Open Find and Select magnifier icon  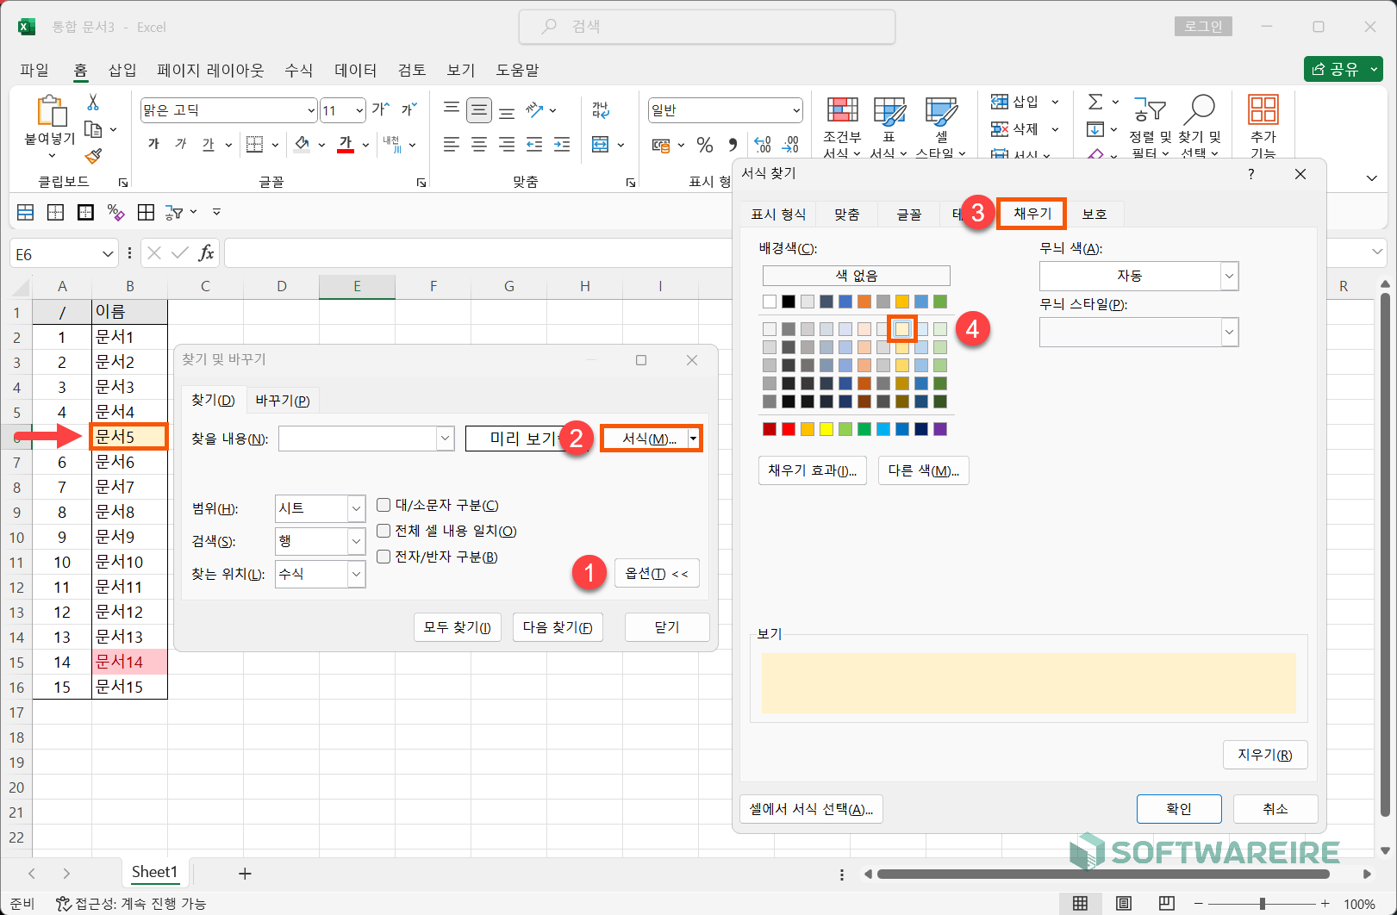click(1200, 109)
